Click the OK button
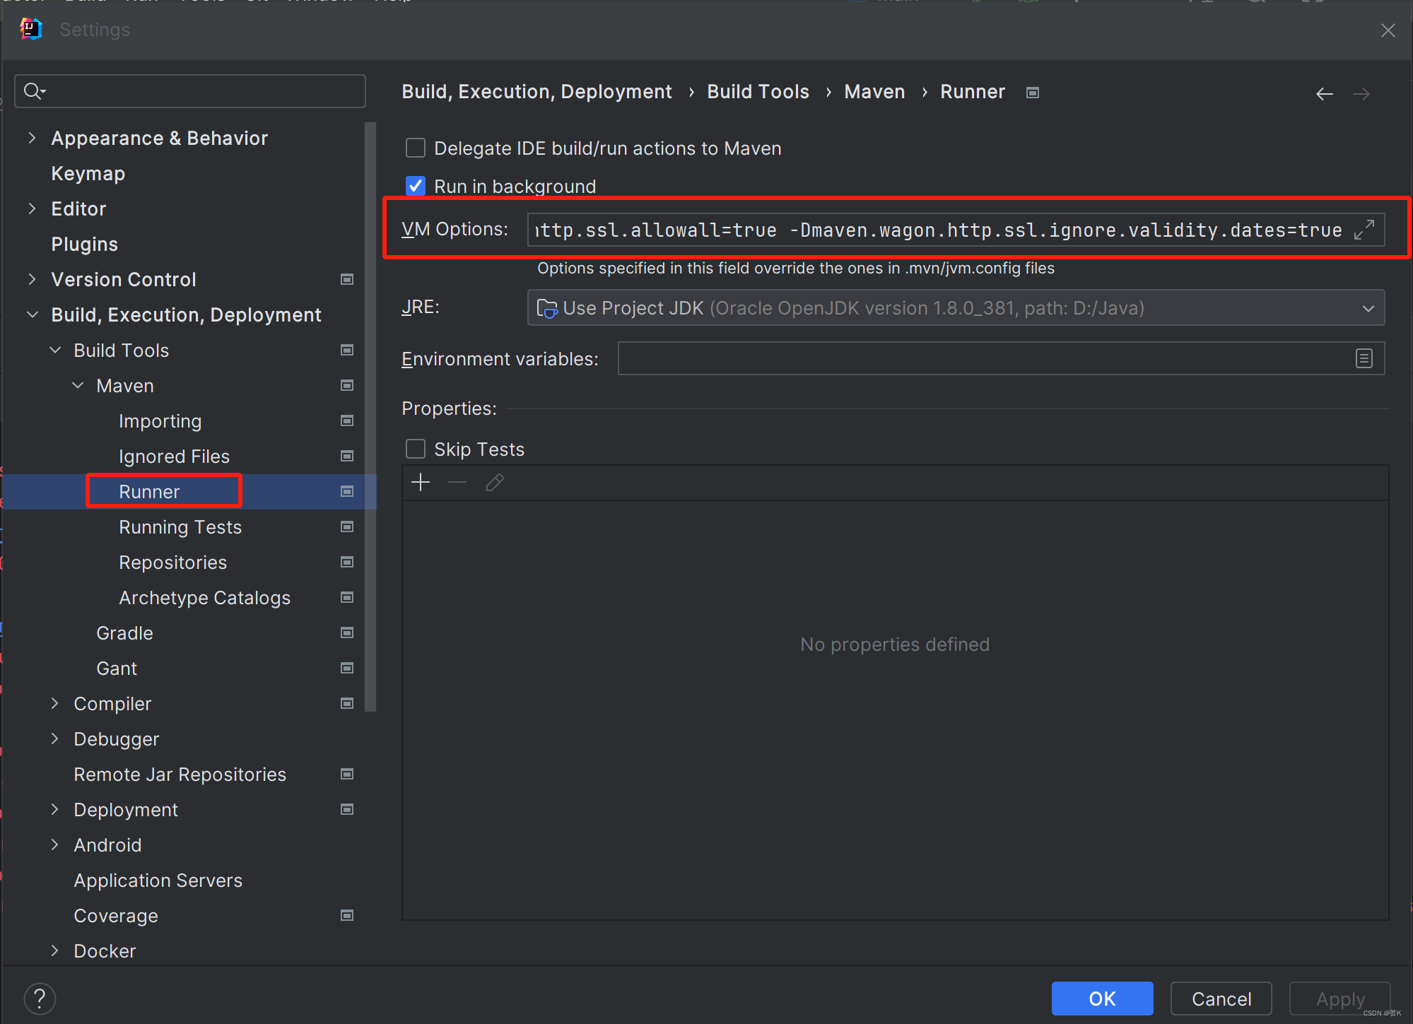Image resolution: width=1413 pixels, height=1024 pixels. pyautogui.click(x=1101, y=999)
